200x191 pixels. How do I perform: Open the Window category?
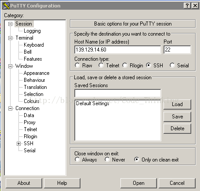click(24, 66)
